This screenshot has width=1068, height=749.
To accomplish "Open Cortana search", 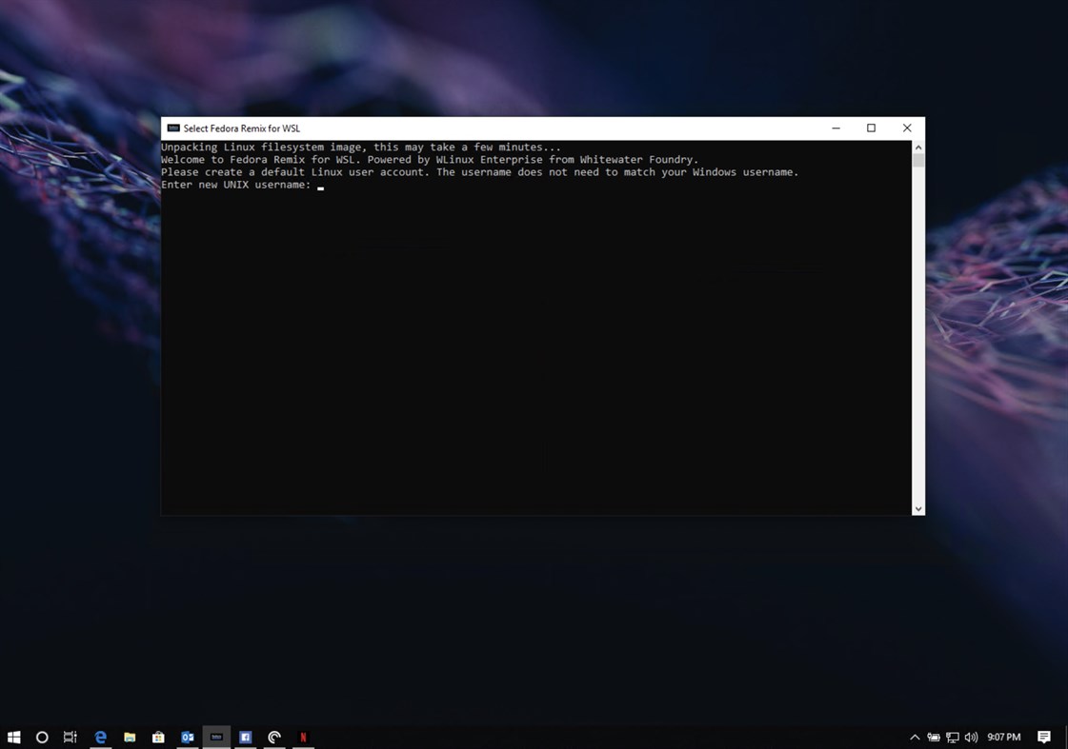I will (x=42, y=737).
